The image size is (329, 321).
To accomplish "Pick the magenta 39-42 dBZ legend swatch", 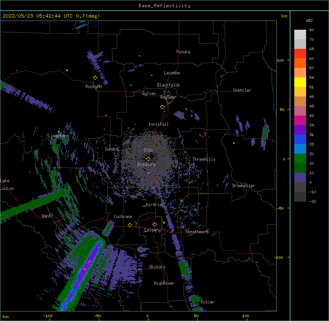I will point(300,120).
